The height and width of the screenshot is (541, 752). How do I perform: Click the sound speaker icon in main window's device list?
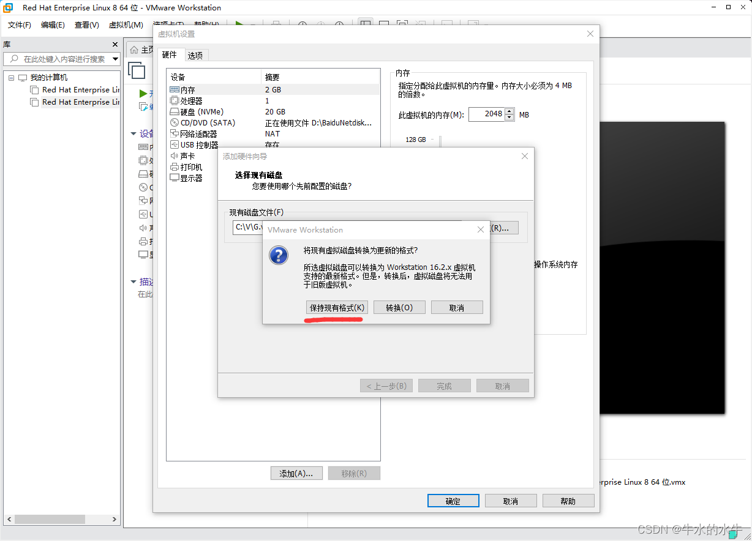(x=143, y=228)
